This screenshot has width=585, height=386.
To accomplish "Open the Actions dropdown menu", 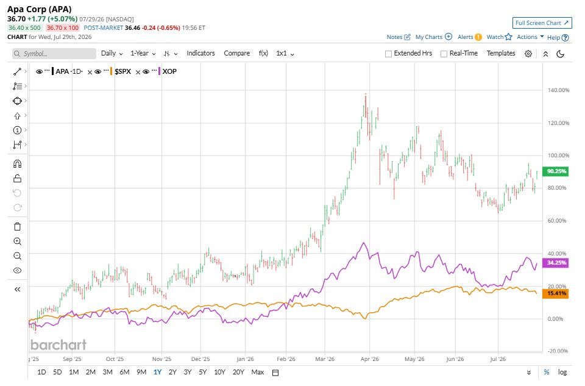I will (530, 37).
